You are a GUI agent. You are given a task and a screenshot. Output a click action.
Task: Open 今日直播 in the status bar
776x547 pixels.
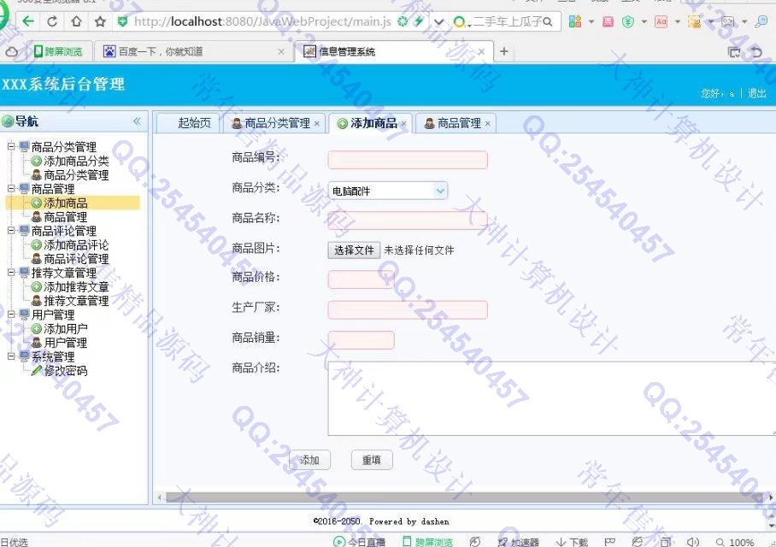coord(359,542)
